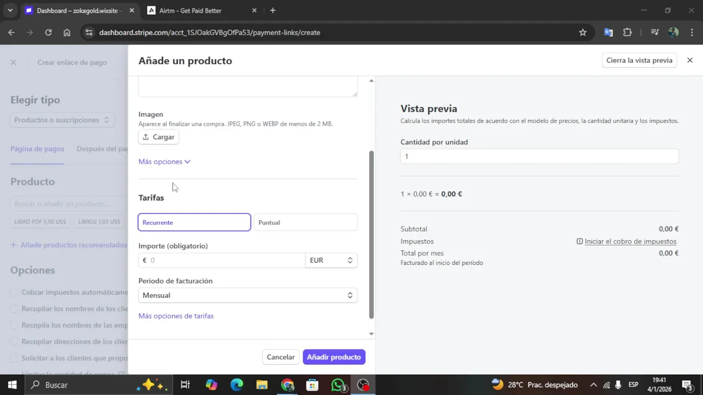Open Google Chrome taskbar icon
The image size is (703, 395).
287,385
